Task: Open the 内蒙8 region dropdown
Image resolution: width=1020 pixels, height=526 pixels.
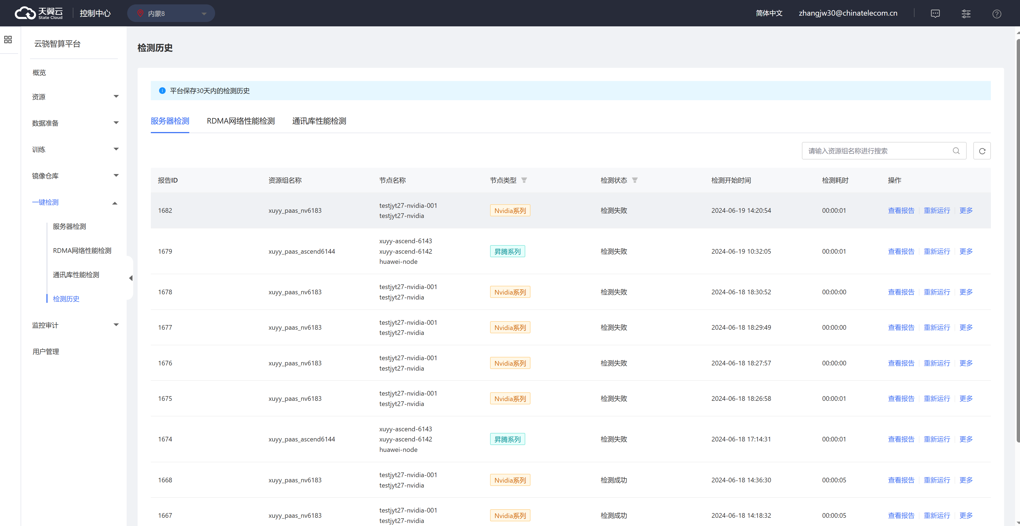Action: [x=171, y=13]
